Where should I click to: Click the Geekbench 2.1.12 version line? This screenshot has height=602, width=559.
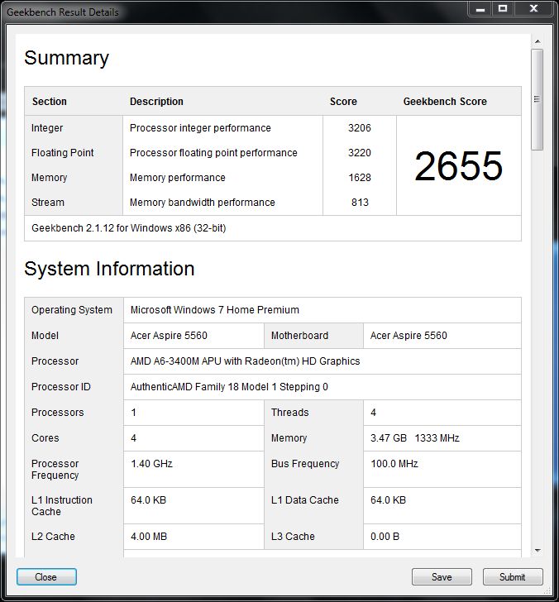[x=129, y=228]
